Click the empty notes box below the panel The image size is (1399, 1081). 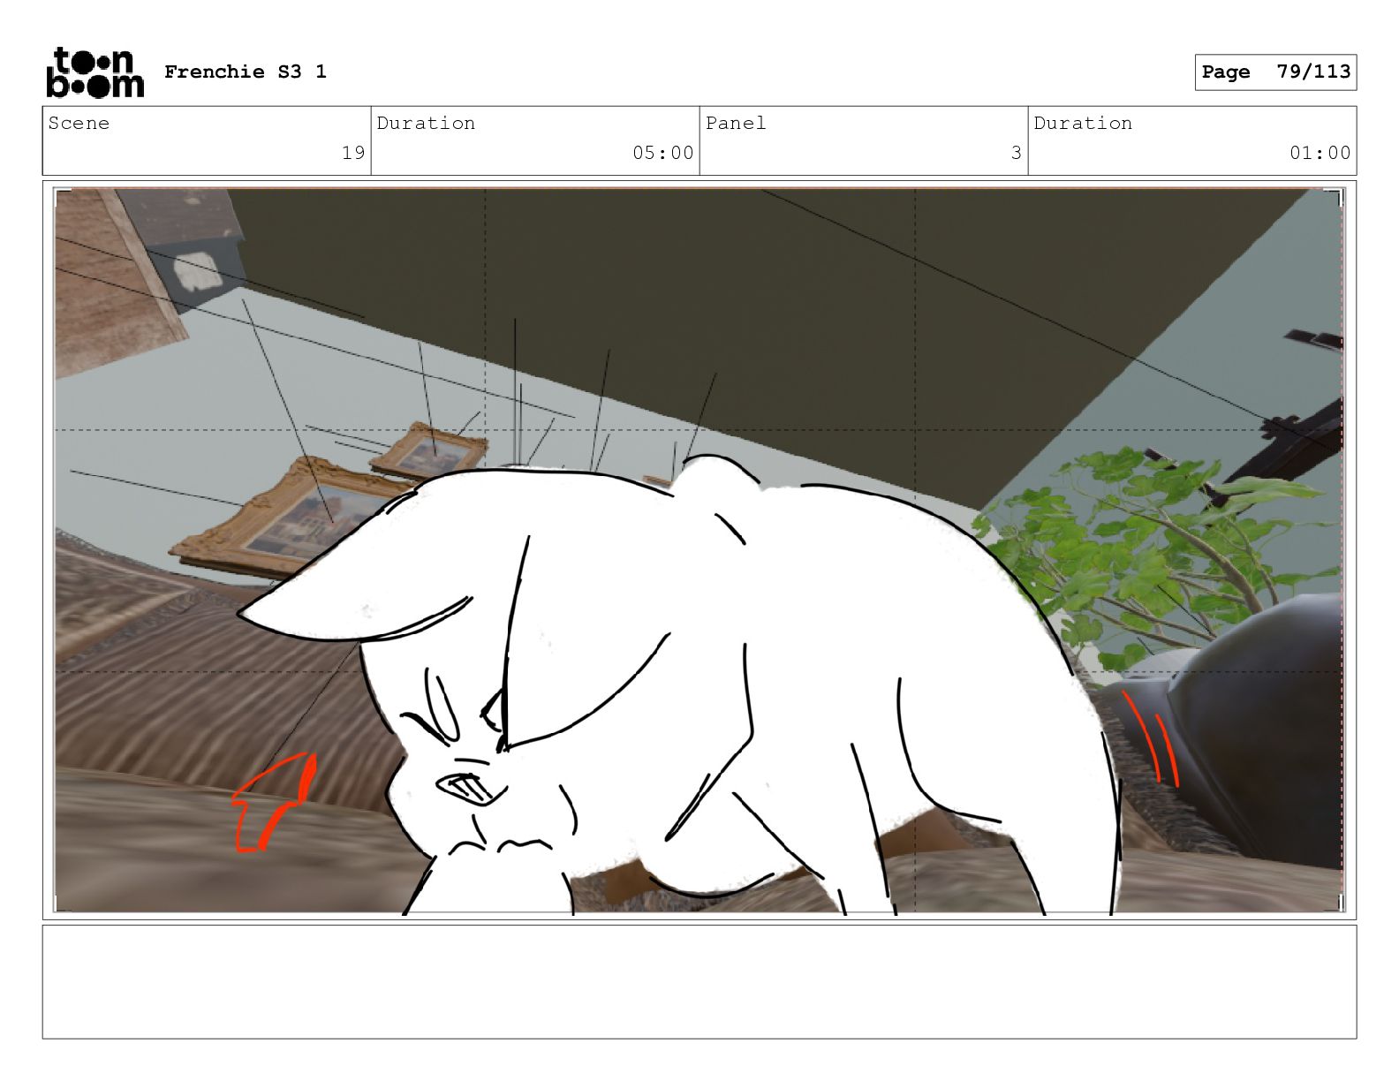coord(699,981)
